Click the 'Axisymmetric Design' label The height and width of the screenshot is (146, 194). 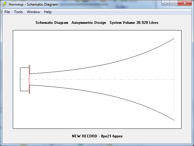89,23
